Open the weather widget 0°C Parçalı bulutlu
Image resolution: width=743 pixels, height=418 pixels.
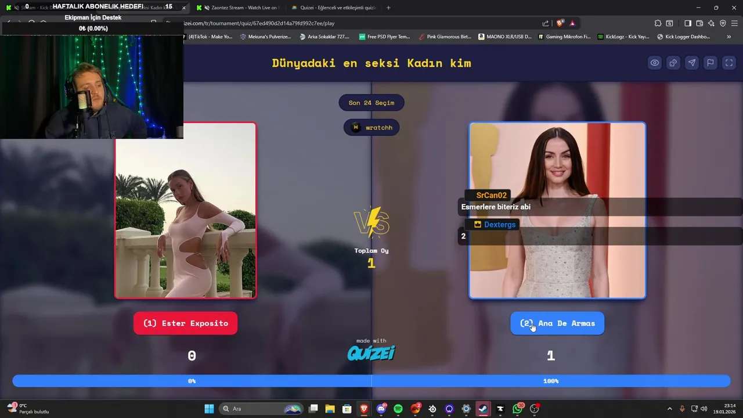[x=29, y=409]
